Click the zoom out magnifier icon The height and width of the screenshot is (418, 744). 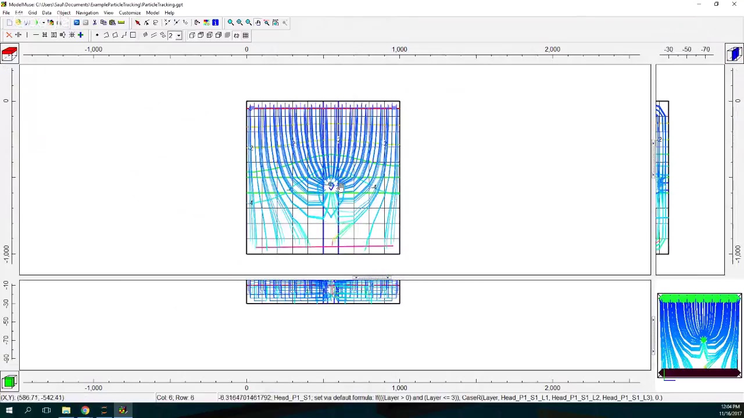point(248,23)
